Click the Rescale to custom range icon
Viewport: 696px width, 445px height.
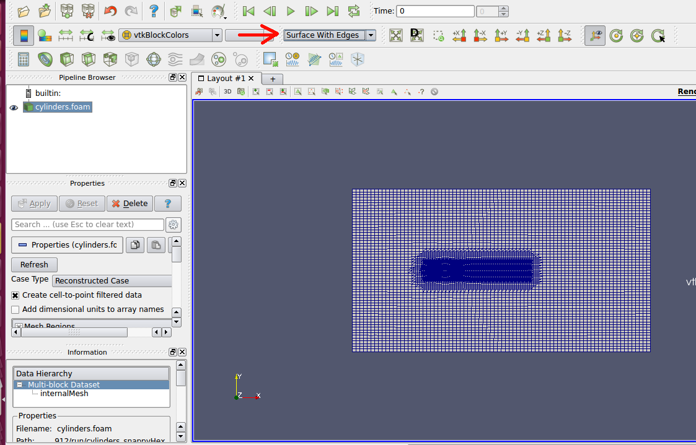(87, 35)
